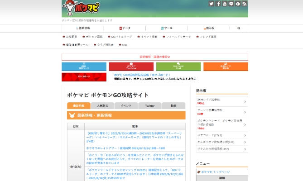This screenshot has height=181, width=303.
Task: Switch to the 動画 tab
Action: click(173, 106)
